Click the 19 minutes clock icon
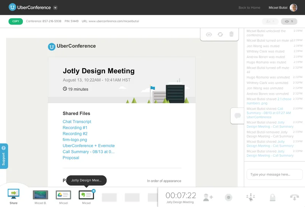Screen dimensions: 305x207 [65, 89]
